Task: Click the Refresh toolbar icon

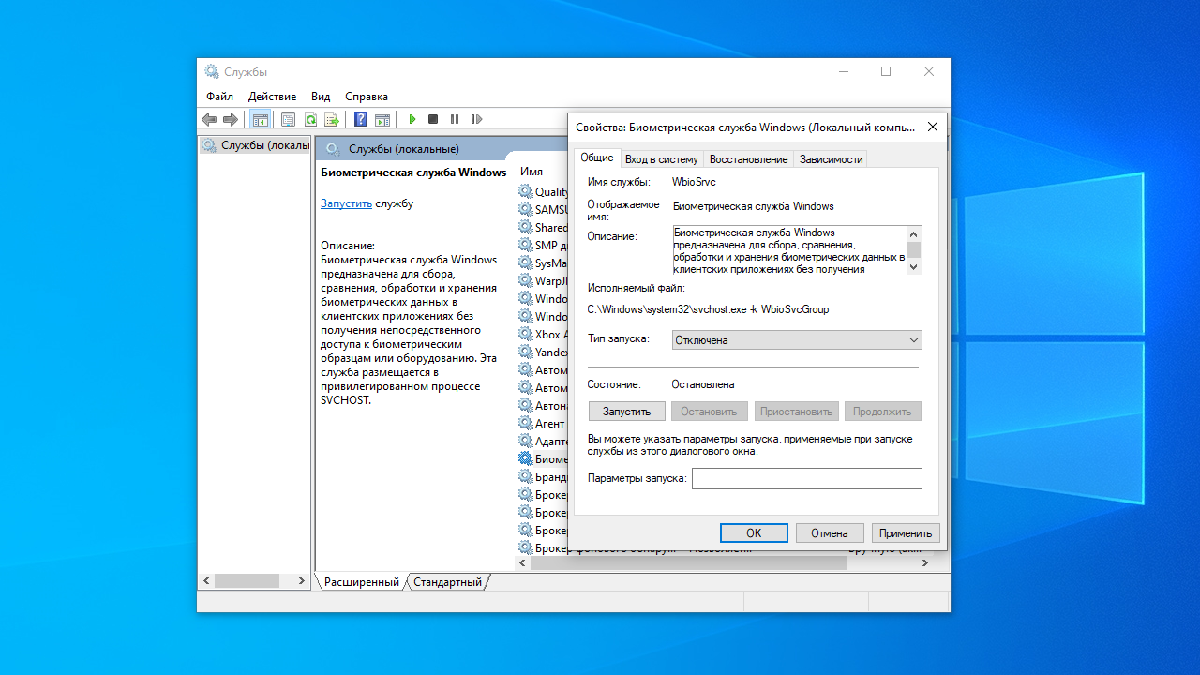Action: point(309,119)
